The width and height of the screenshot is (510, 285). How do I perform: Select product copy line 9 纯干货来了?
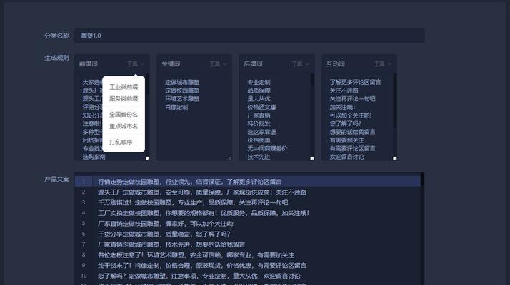[248, 265]
